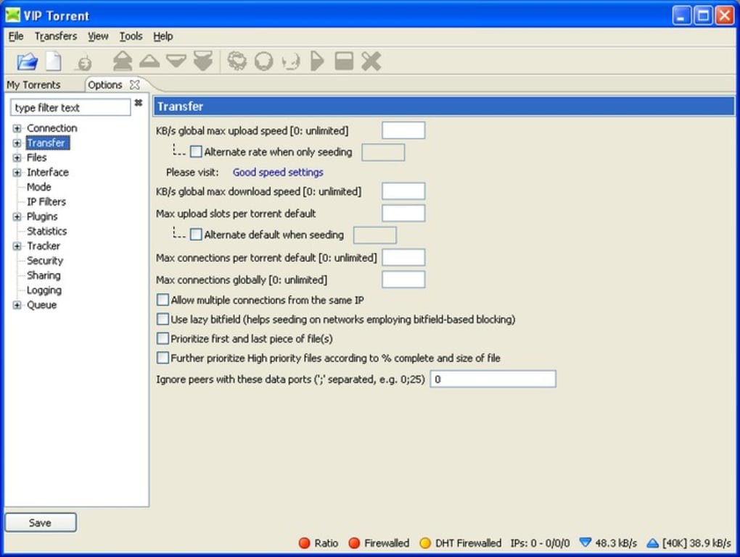Click the blue download speed arrow icon
740x557 pixels.
pyautogui.click(x=585, y=543)
